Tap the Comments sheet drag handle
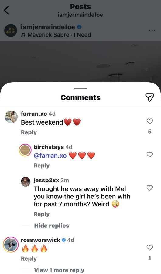The image size is (161, 274). click(80, 88)
